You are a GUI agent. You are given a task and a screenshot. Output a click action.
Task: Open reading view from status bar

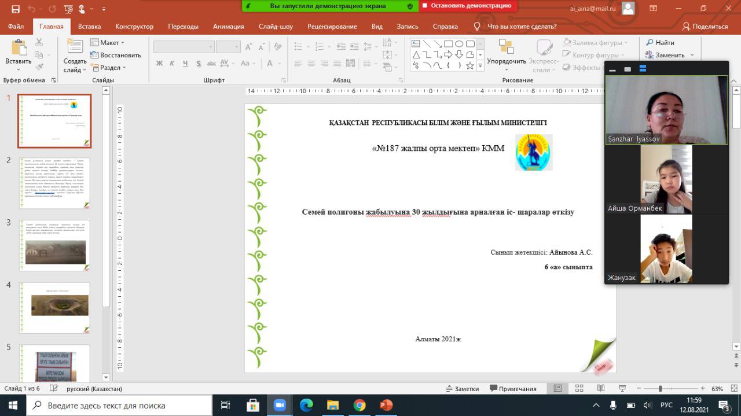tap(600, 389)
